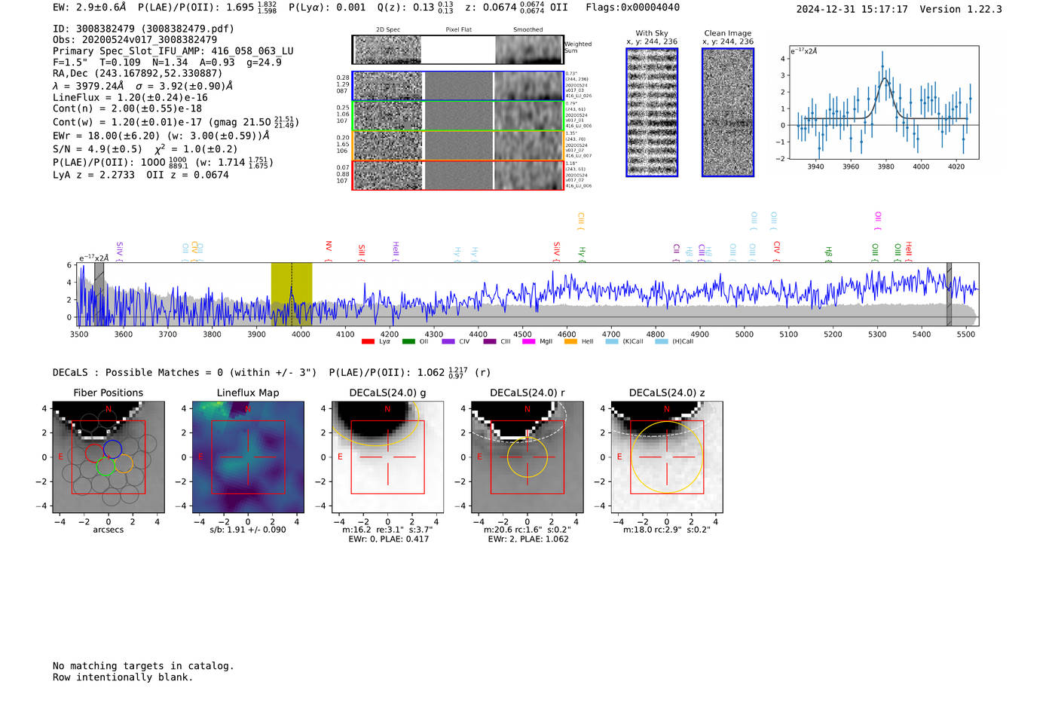
Task: Open the Lineflux Map panel
Action: 248,457
